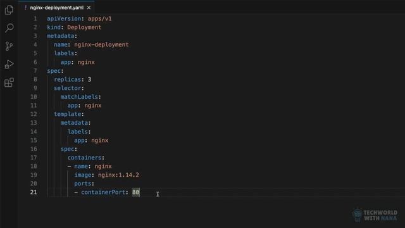Click the 'containers' key
The width and height of the screenshot is (405, 228).
pos(84,158)
